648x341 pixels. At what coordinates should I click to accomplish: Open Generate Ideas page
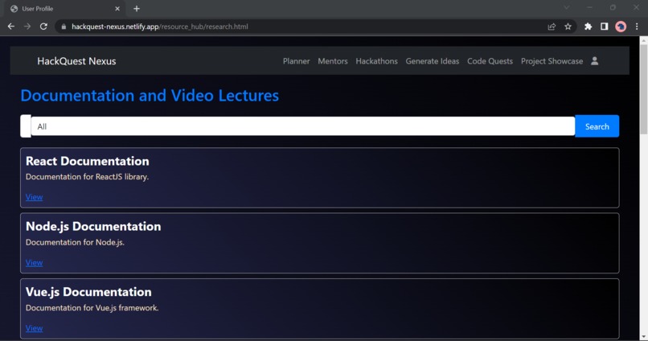click(433, 61)
